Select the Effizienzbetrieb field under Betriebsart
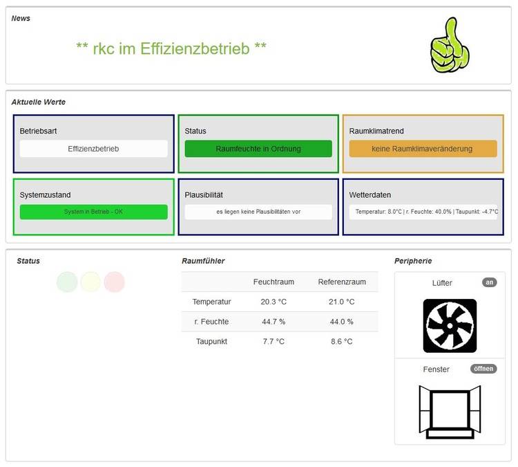Screen dimensions: 518x467 click(93, 149)
